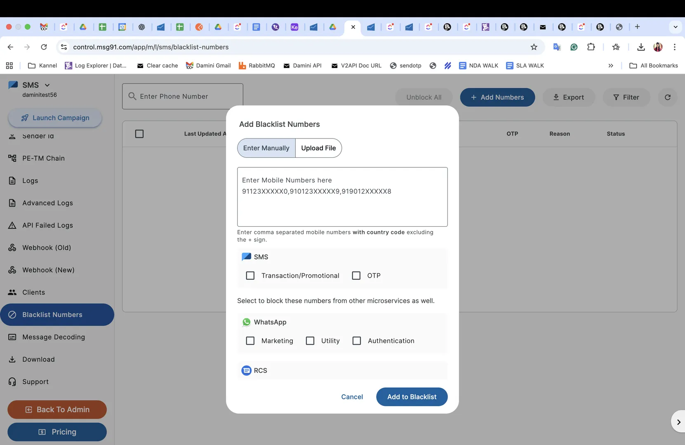
Task: Click the Unblock All button
Action: click(424, 97)
